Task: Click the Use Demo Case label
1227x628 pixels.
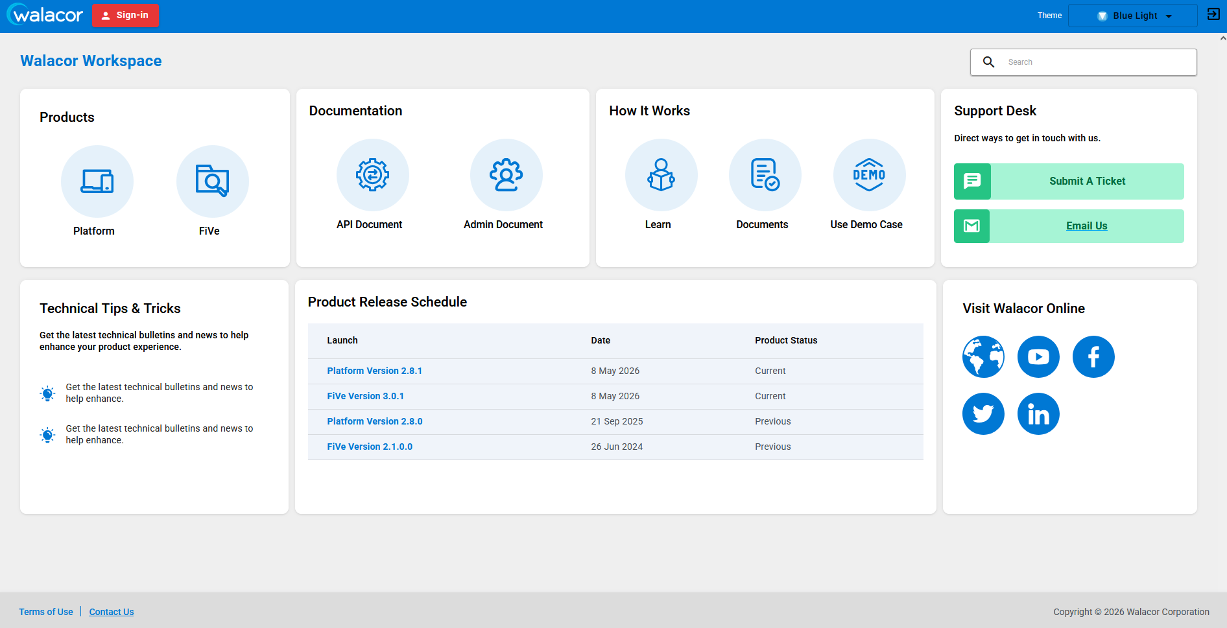Action: pos(866,225)
